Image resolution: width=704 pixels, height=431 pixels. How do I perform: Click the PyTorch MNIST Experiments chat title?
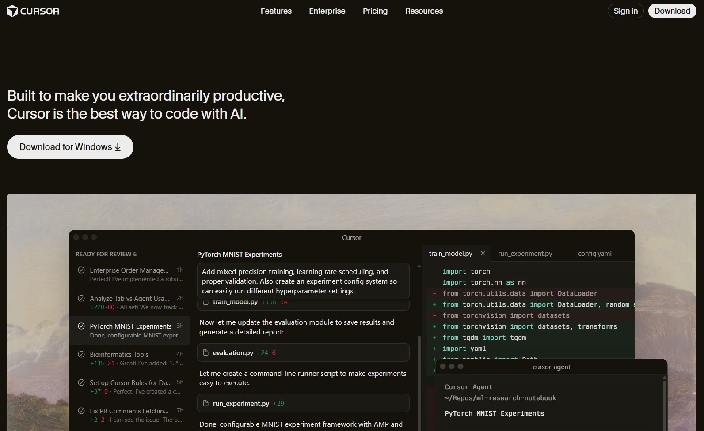(239, 255)
